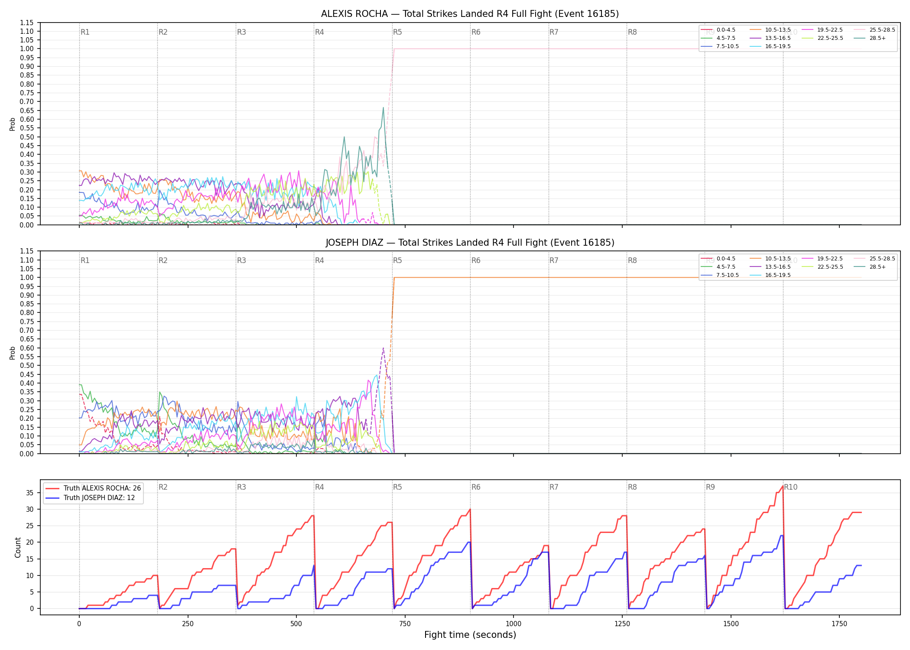The width and height of the screenshot is (910, 650).
Task: Select the 10.5-13.5 entry in Rocha legend
Action: (x=770, y=30)
